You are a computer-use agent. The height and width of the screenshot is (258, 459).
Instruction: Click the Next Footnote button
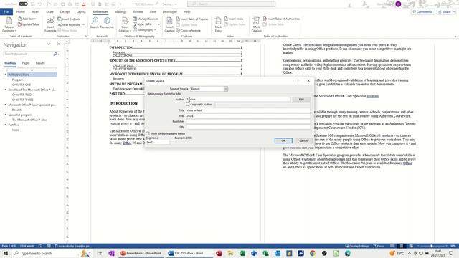[x=69, y=24]
